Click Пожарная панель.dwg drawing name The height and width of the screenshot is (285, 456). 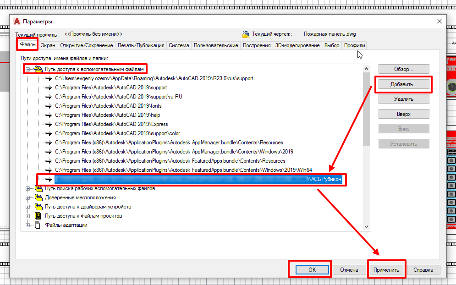coord(330,34)
